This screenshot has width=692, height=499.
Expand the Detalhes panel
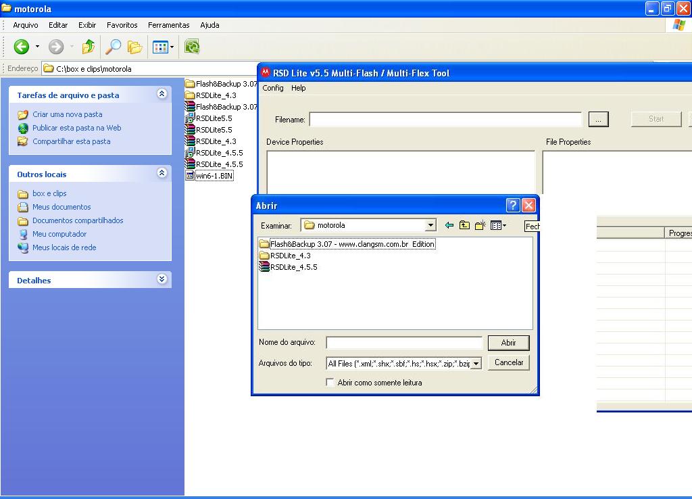coord(162,279)
